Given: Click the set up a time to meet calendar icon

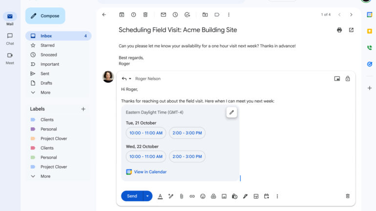Looking at the screenshot, I should pos(267,196).
